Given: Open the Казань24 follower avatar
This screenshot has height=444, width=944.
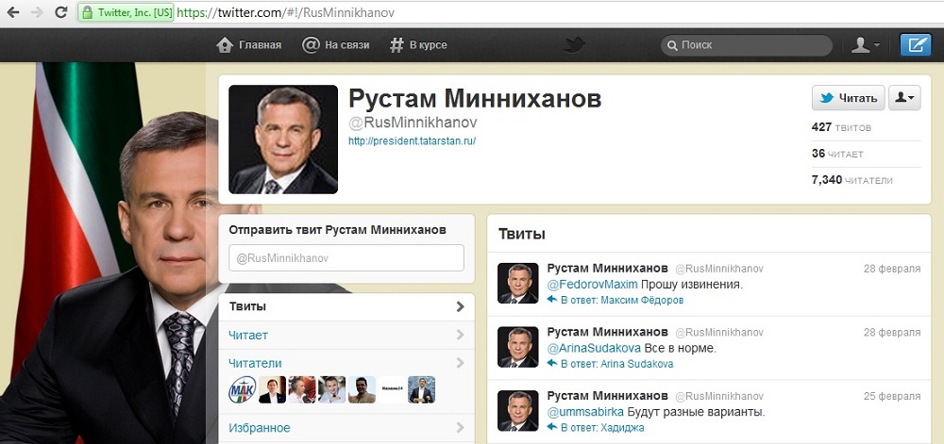Looking at the screenshot, I should [392, 389].
